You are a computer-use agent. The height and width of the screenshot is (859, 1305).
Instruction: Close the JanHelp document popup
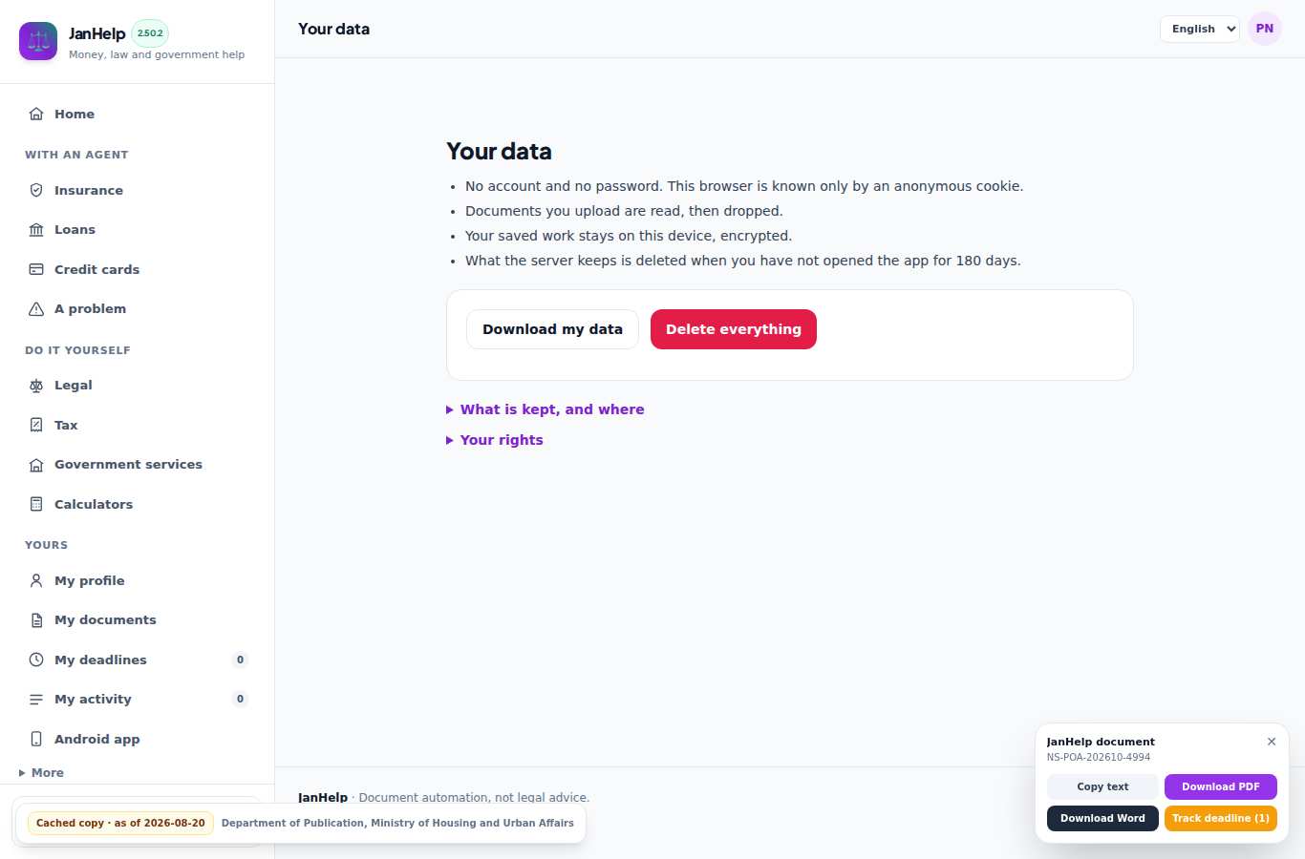(x=1272, y=742)
